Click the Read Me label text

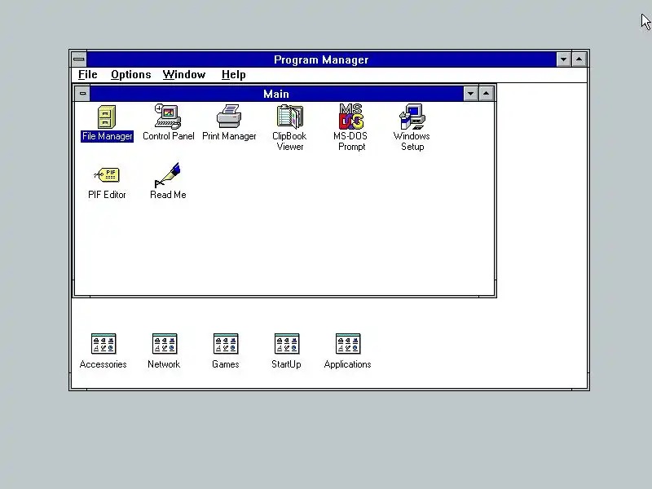pos(168,195)
